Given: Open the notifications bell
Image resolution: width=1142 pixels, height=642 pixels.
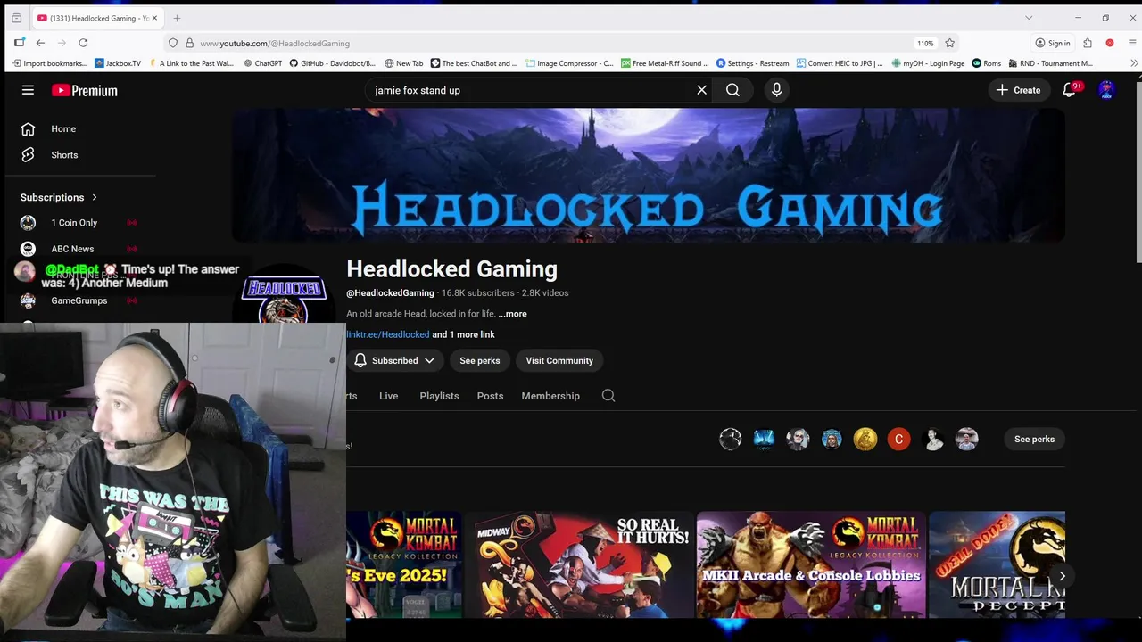Looking at the screenshot, I should click(x=1070, y=90).
